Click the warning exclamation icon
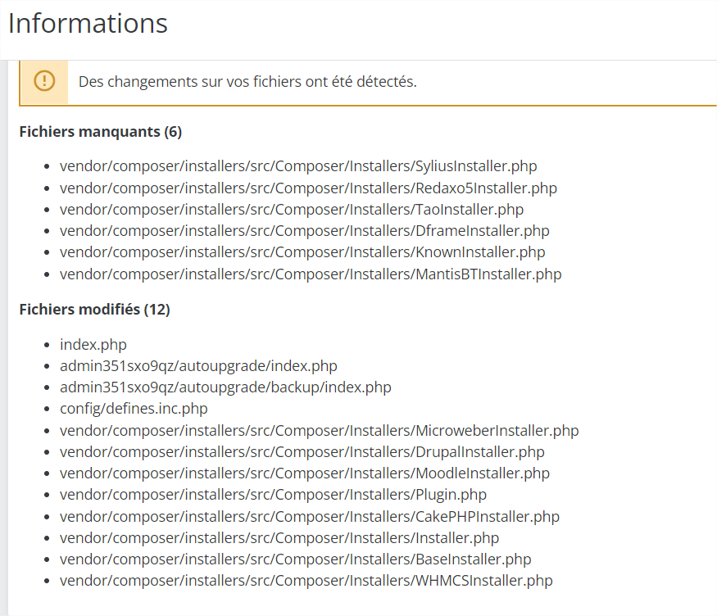Viewport: 717px width, 616px height. (44, 81)
